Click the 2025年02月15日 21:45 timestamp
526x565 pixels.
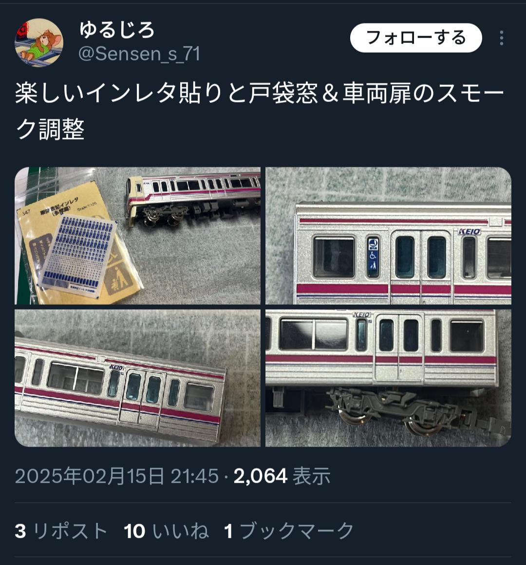coord(117,476)
